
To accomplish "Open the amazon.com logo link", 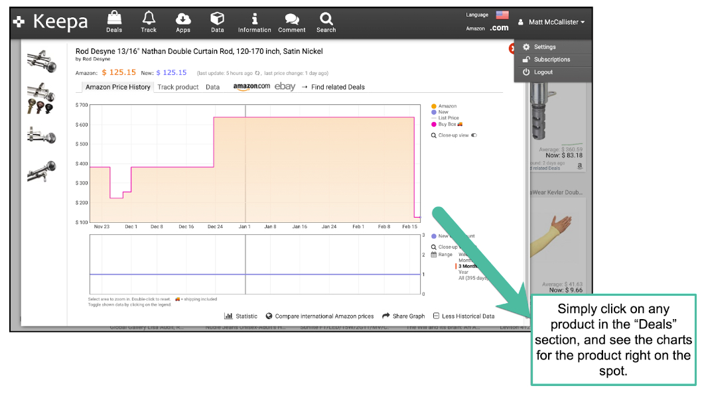I will click(x=251, y=86).
